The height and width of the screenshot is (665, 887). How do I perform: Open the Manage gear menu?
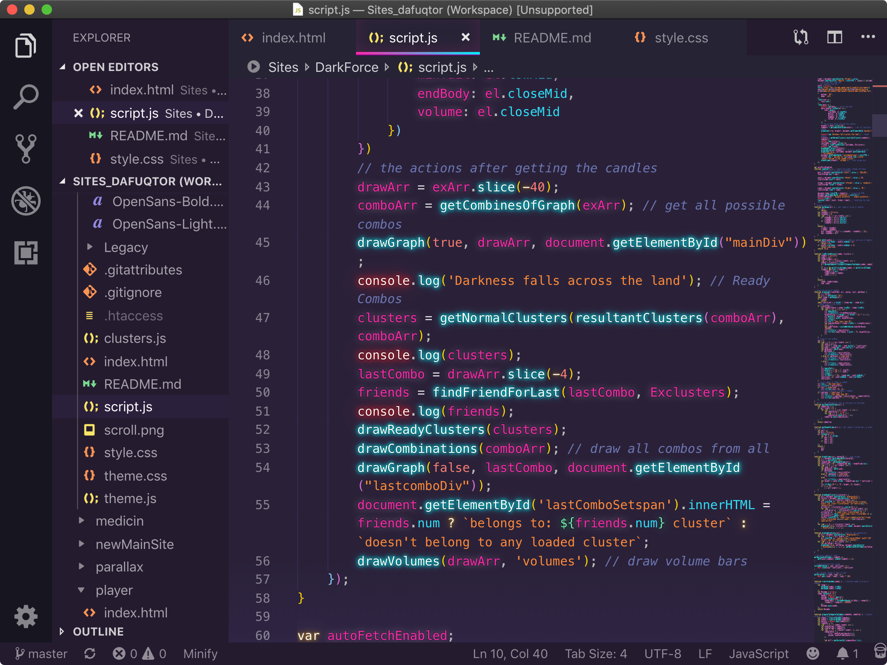(x=26, y=616)
